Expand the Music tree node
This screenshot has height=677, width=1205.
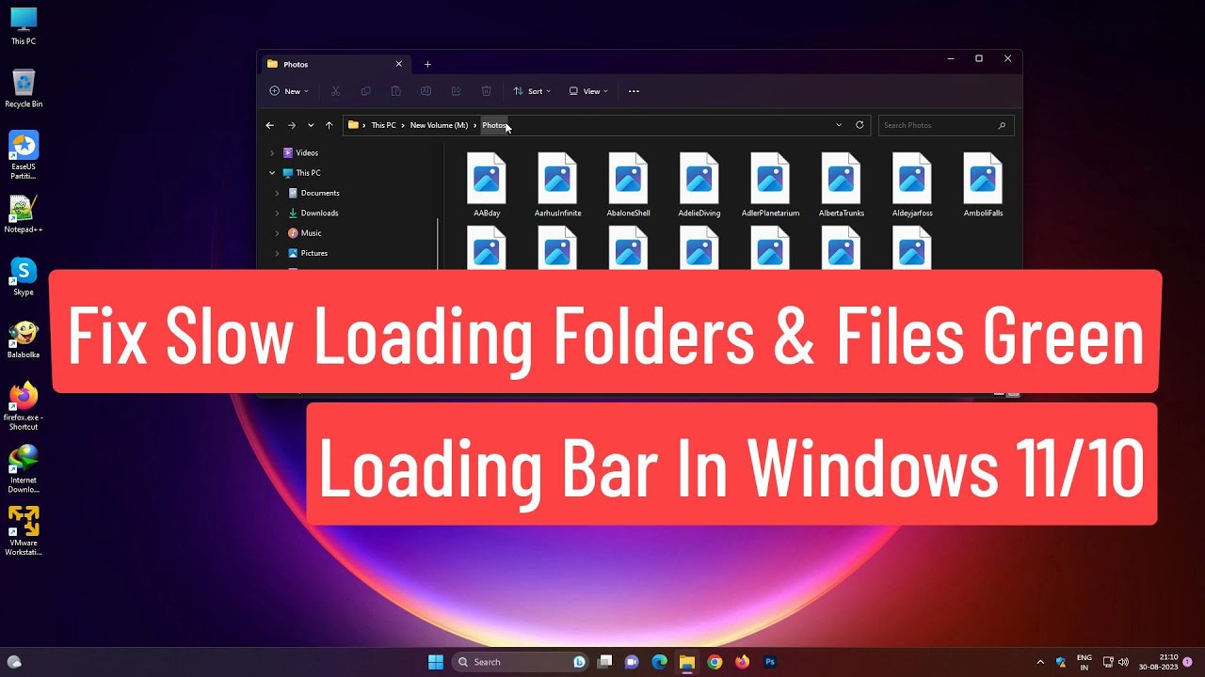[277, 233]
